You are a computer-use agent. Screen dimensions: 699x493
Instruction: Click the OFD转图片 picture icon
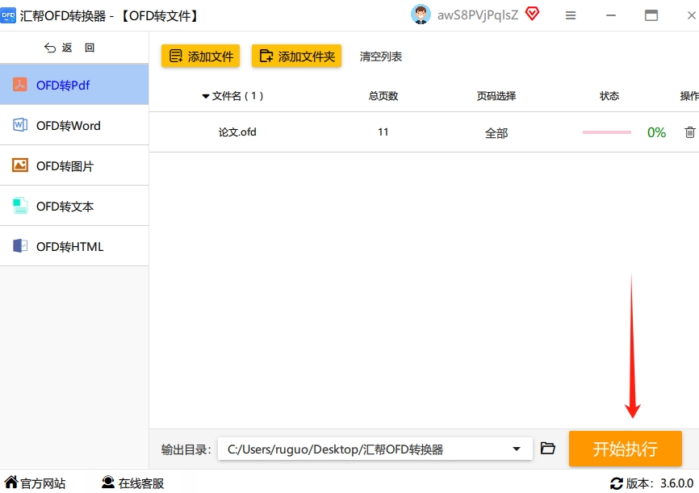pyautogui.click(x=20, y=165)
